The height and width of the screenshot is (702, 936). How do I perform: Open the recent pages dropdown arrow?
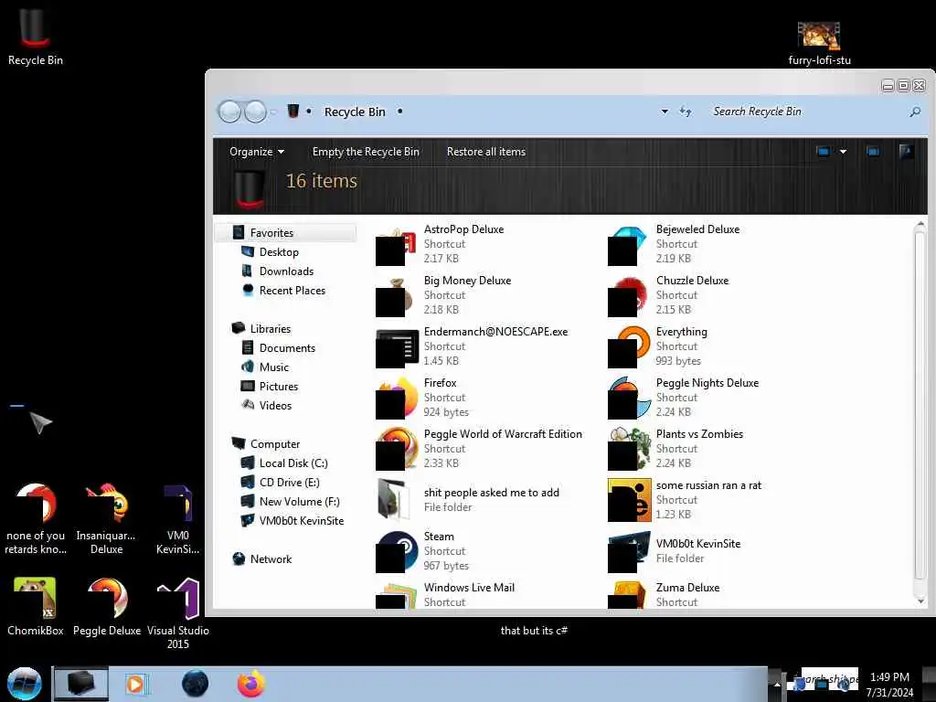[x=273, y=112]
